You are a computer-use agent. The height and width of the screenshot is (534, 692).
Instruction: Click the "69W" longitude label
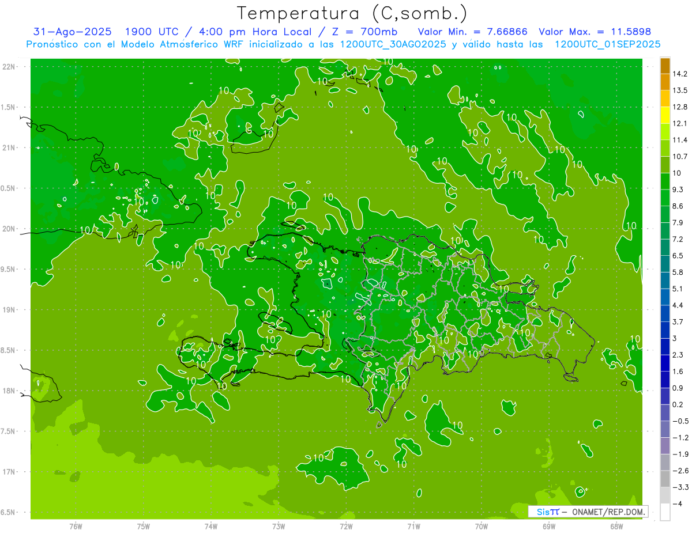tap(549, 527)
